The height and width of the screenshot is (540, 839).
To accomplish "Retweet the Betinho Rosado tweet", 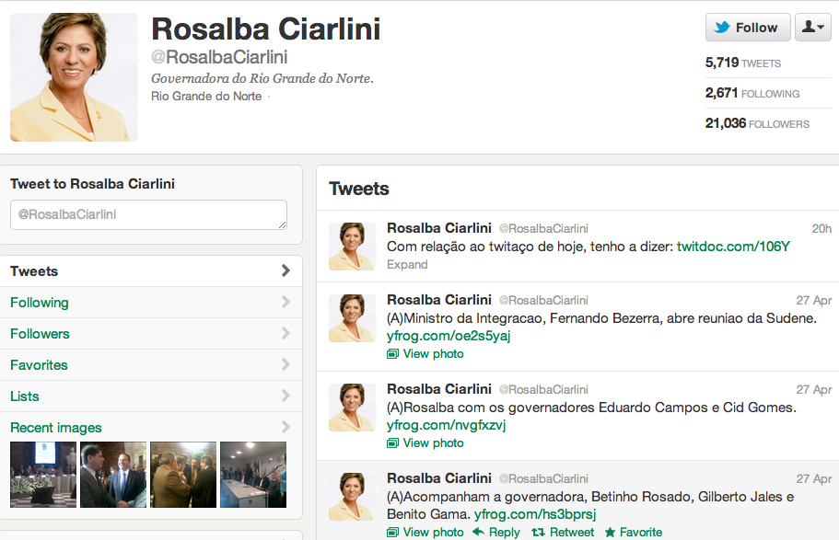I will pyautogui.click(x=563, y=532).
